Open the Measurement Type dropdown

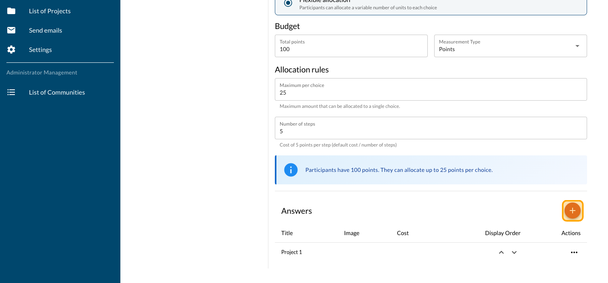click(x=510, y=46)
